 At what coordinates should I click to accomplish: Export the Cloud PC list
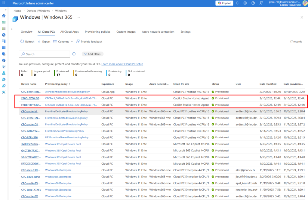tap(44, 42)
